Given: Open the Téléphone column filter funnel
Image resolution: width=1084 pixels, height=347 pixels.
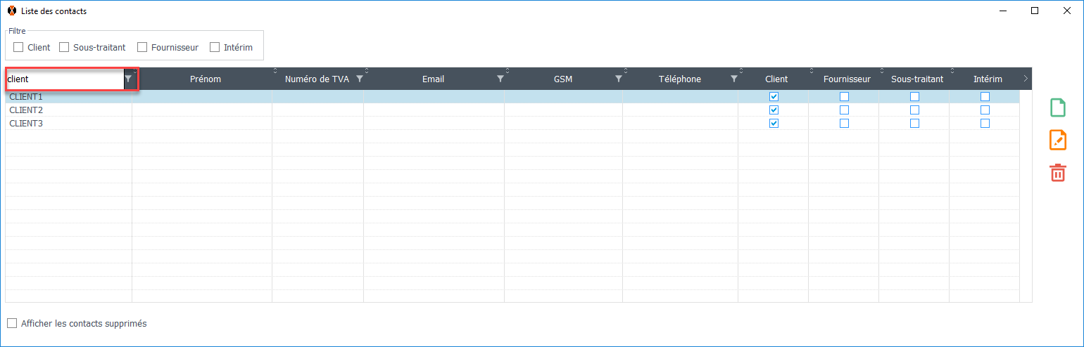Looking at the screenshot, I should [x=733, y=79].
